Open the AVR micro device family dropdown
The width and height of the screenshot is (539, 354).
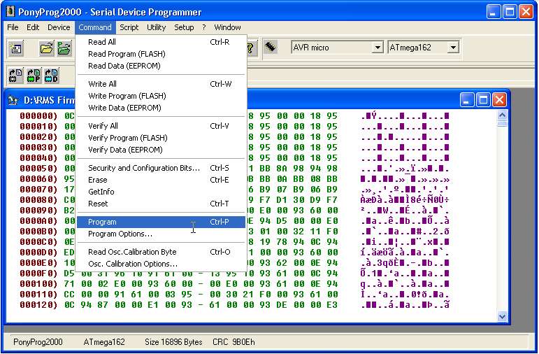(378, 48)
